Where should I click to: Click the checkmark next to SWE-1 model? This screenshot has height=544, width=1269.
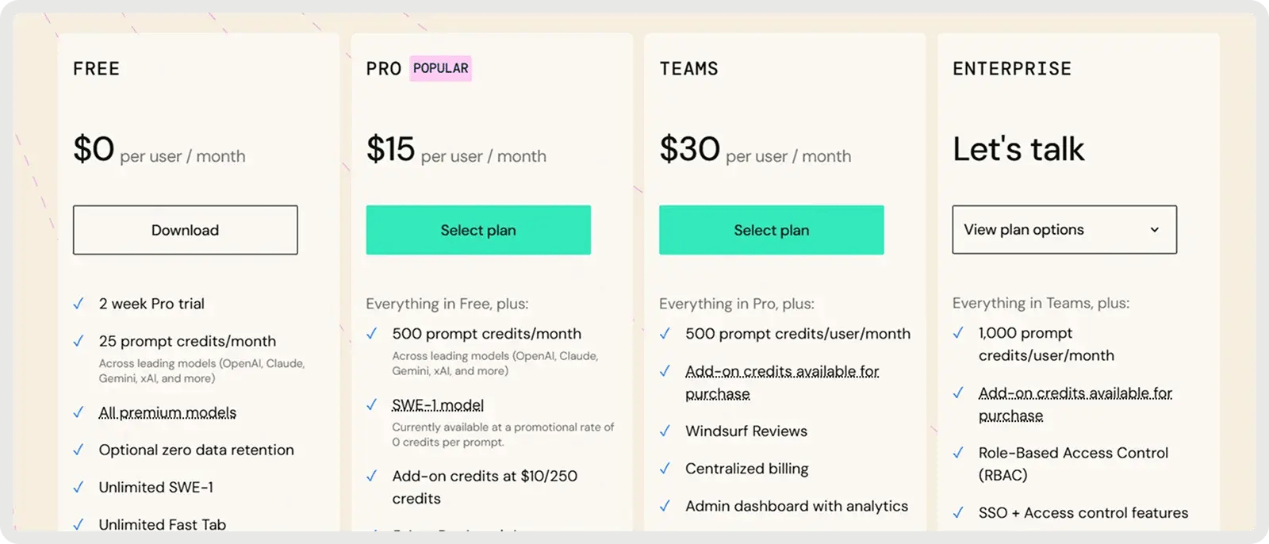pyautogui.click(x=372, y=404)
